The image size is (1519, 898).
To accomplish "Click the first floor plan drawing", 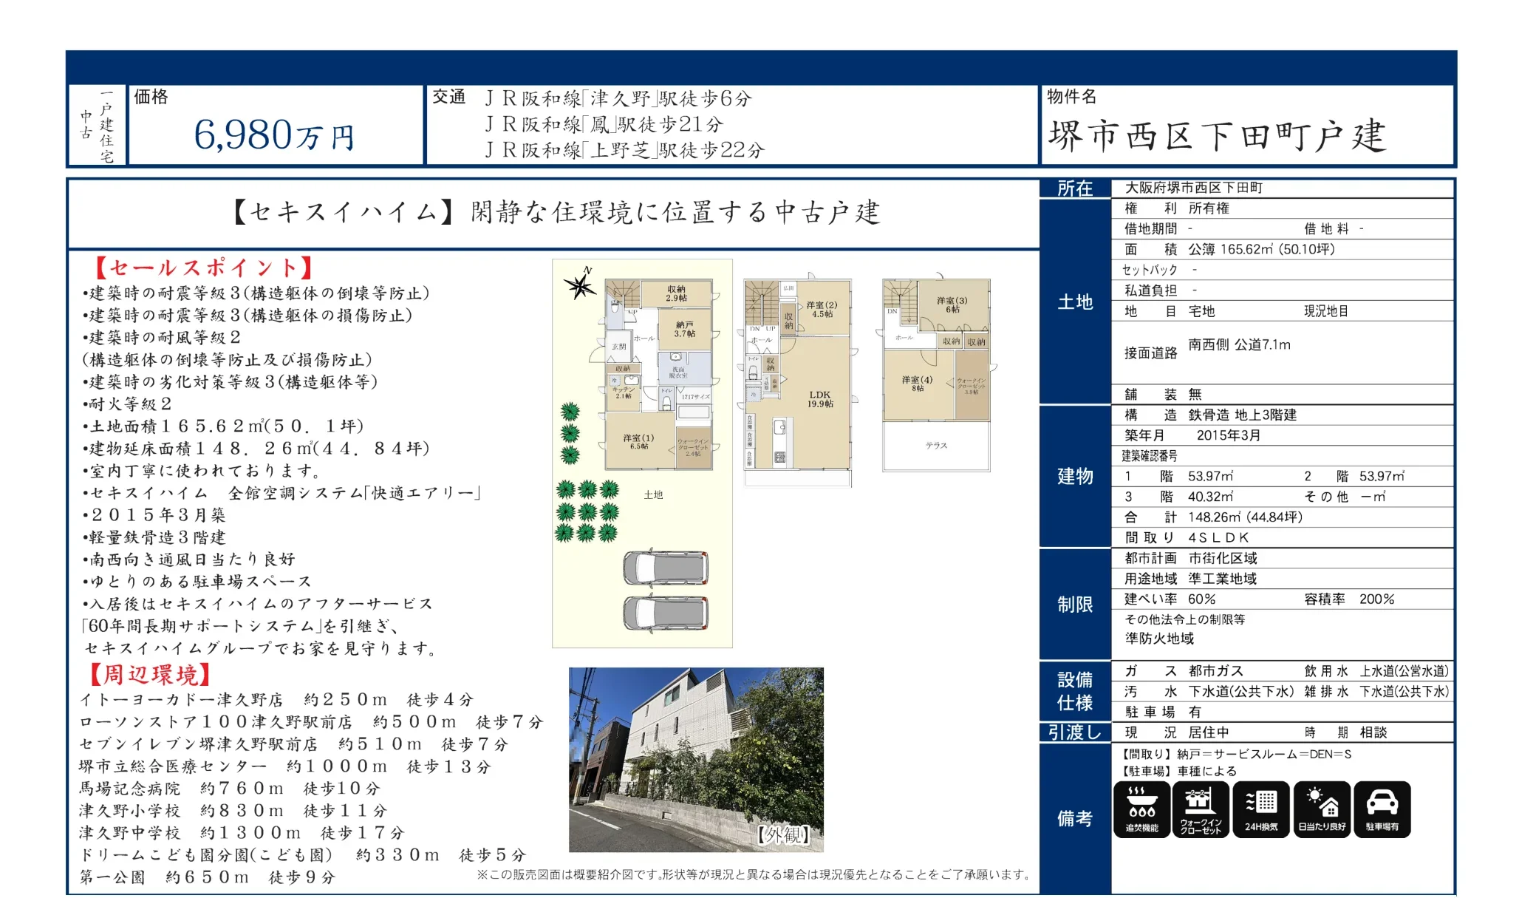I will click(658, 374).
